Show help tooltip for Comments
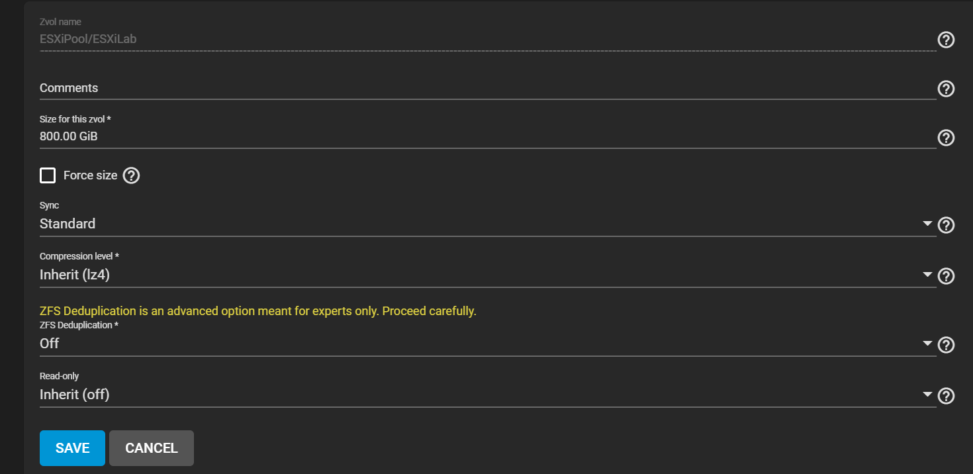This screenshot has height=474, width=973. tap(946, 89)
